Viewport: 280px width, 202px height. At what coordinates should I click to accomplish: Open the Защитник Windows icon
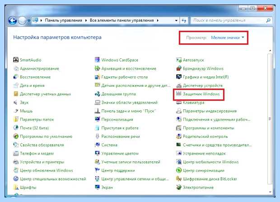coord(179,94)
